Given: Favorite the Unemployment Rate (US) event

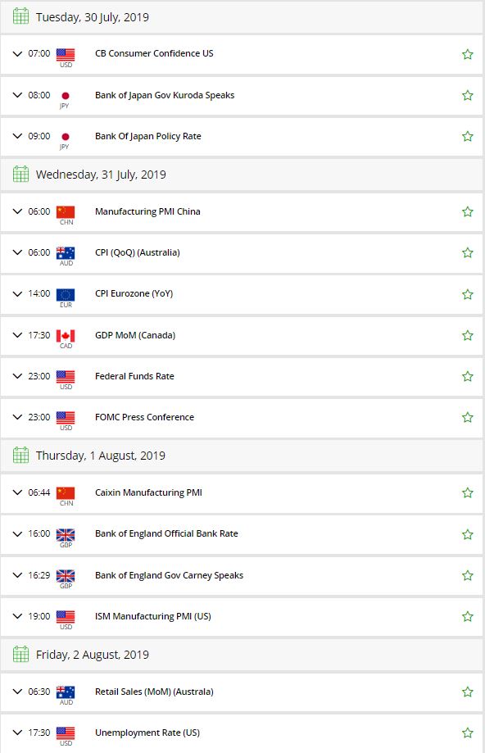Looking at the screenshot, I should pos(468,732).
